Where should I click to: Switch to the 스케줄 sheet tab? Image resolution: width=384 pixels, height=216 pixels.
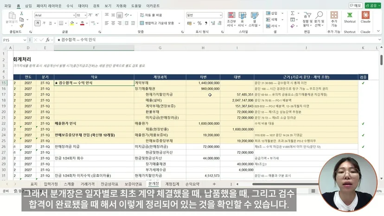pyautogui.click(x=69, y=184)
